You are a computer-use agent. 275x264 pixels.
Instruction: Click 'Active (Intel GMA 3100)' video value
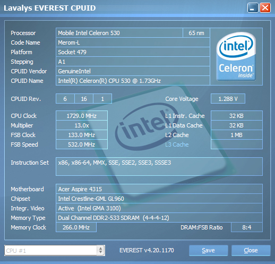pos(159,208)
